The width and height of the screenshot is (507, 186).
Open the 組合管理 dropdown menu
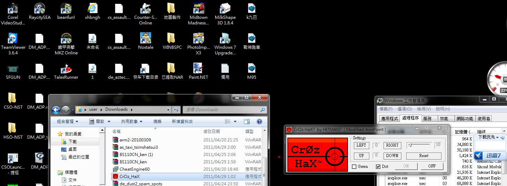coord(67,122)
